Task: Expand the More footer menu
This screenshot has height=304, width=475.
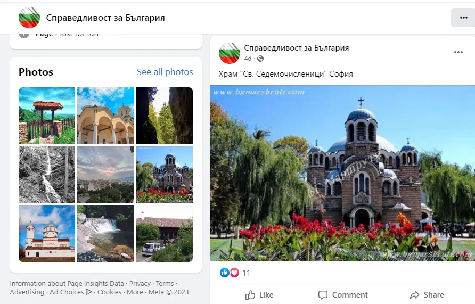Action: [135, 292]
